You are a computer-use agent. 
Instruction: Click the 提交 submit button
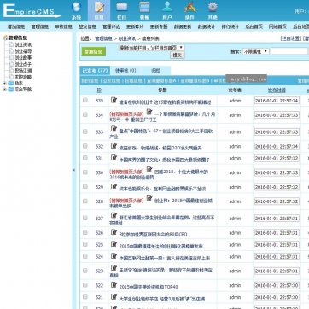(178, 55)
